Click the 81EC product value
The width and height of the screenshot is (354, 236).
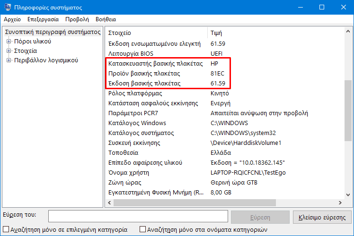click(x=217, y=74)
